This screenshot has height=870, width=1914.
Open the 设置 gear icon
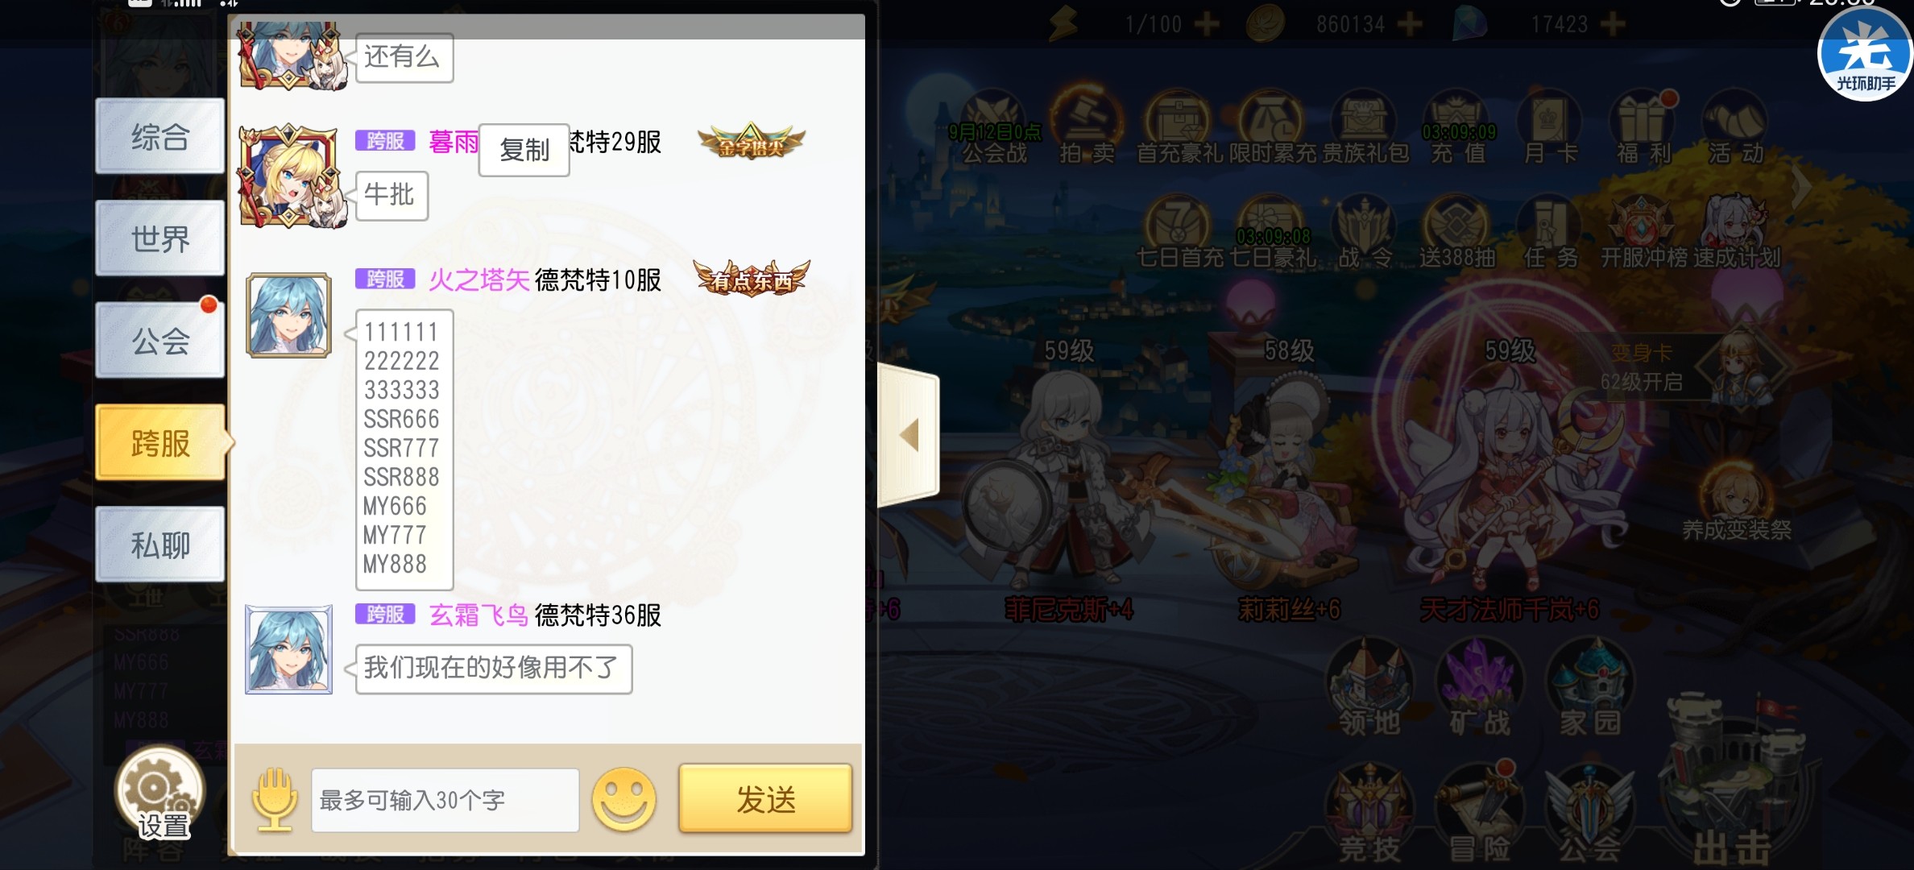[160, 793]
